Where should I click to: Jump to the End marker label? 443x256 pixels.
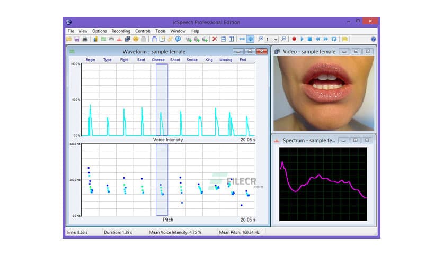click(243, 60)
